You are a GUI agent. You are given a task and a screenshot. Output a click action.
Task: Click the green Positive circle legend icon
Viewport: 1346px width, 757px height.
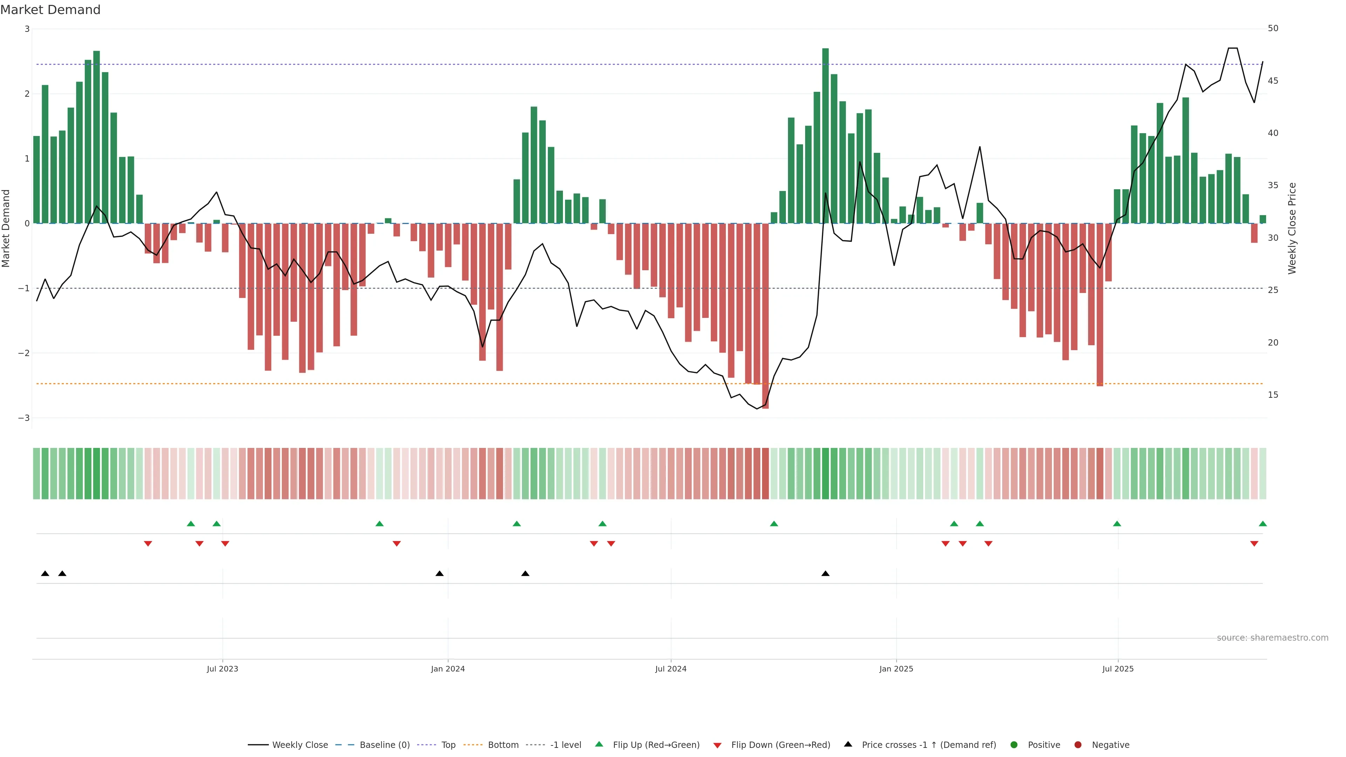click(x=1014, y=745)
